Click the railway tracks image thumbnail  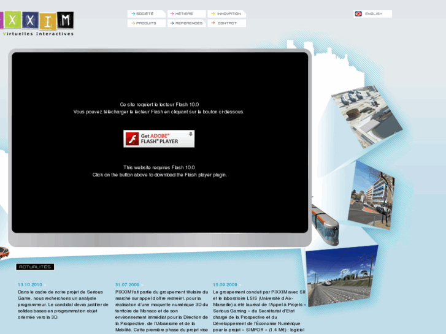click(342, 276)
